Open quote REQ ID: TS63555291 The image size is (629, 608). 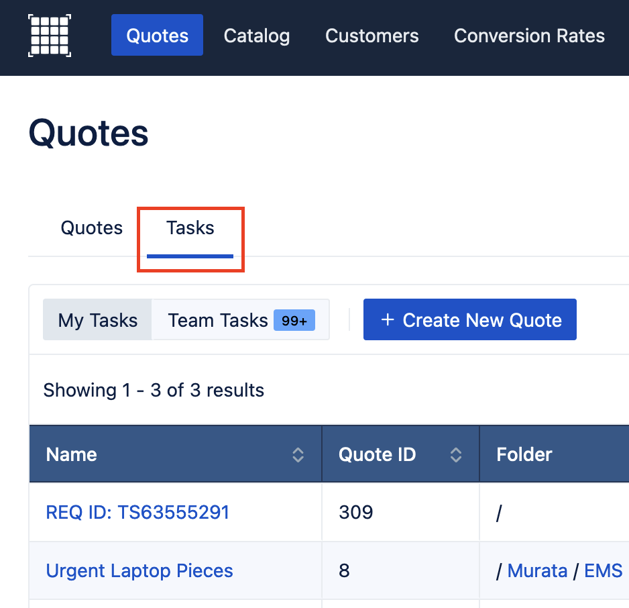point(137,513)
